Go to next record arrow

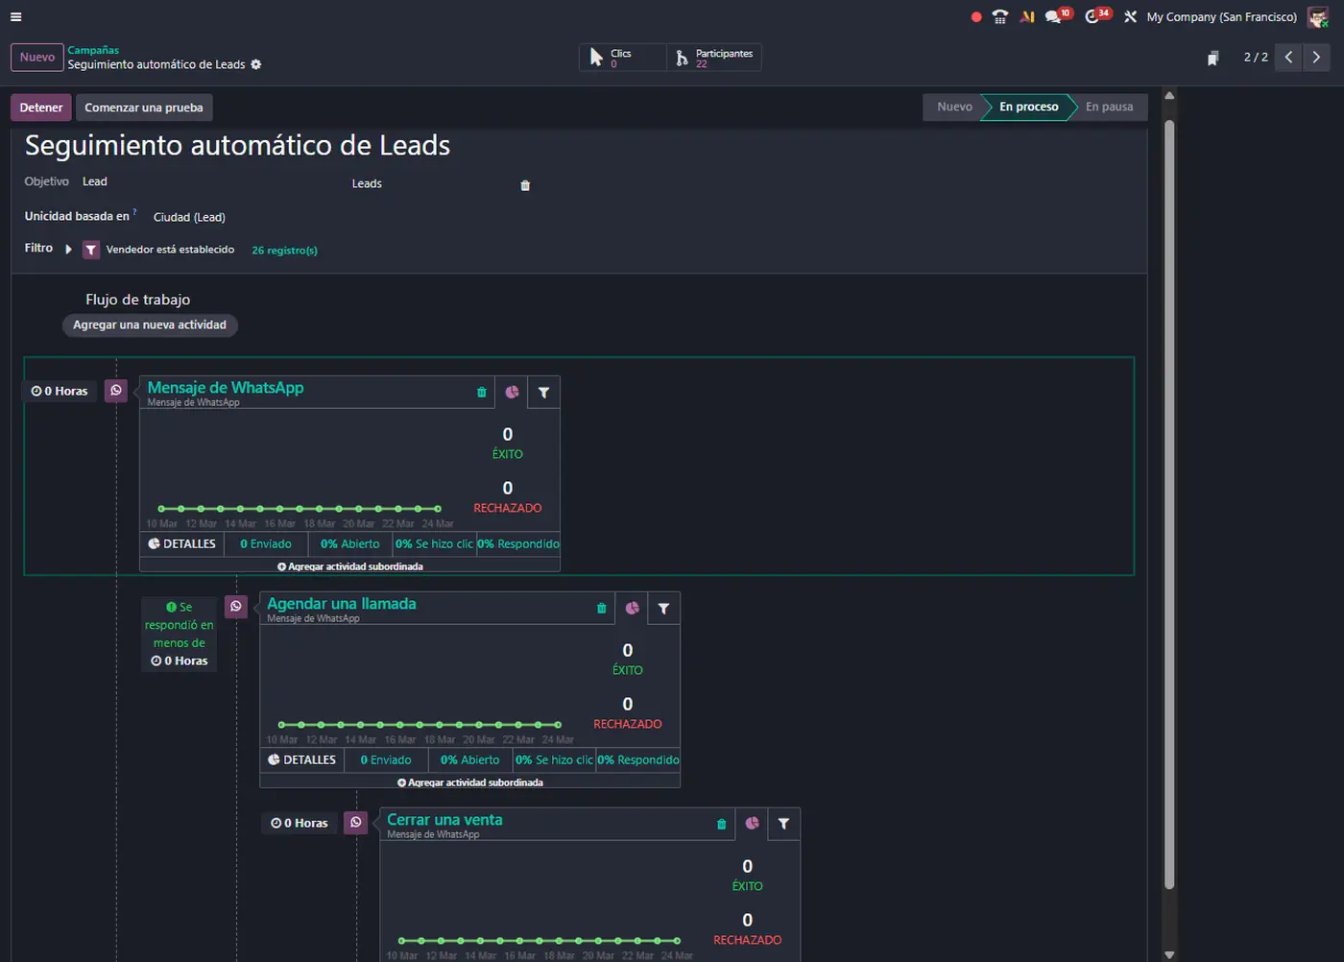1316,58
